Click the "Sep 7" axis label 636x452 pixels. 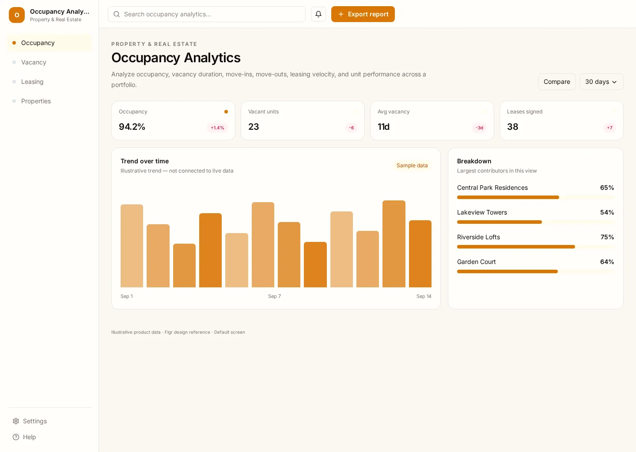click(274, 296)
